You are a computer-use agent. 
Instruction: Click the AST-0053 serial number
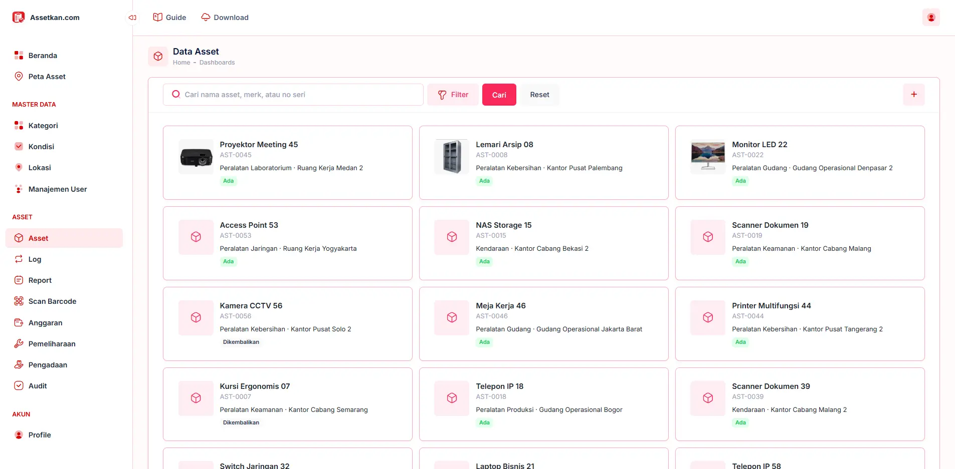click(236, 236)
